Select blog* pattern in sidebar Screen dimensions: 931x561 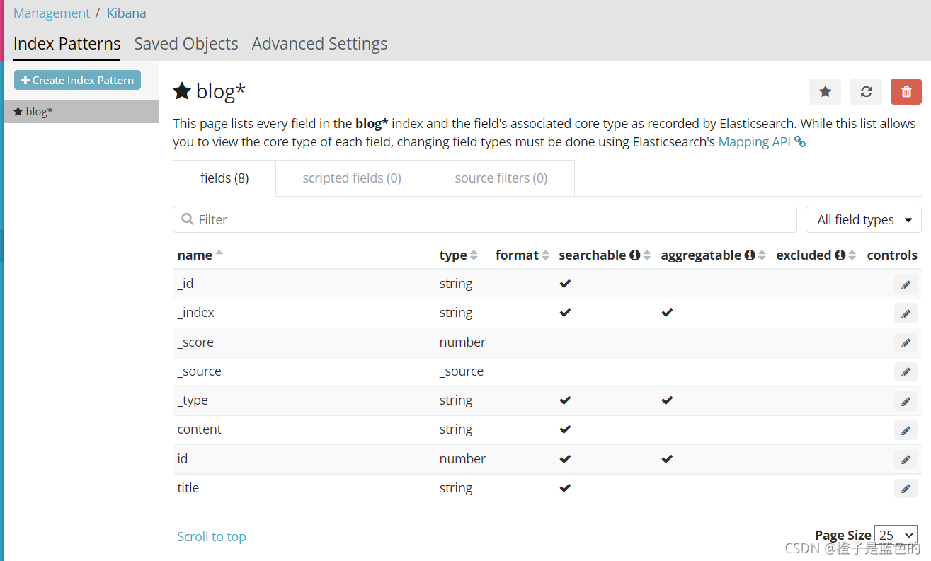coord(81,111)
